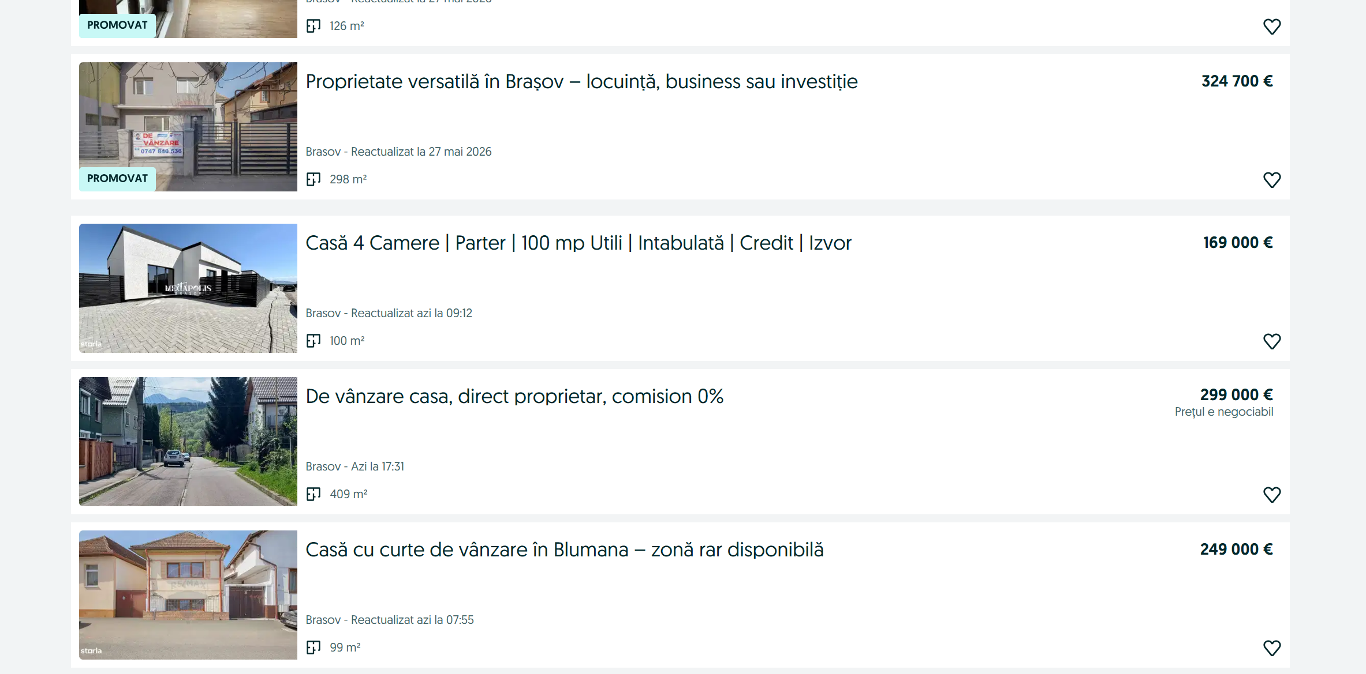Open Casă cu curte de vânzare în Blumana

(x=564, y=550)
